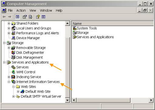155x110 pixels.
Task: Click the Name column header
Action: pos(113,24)
